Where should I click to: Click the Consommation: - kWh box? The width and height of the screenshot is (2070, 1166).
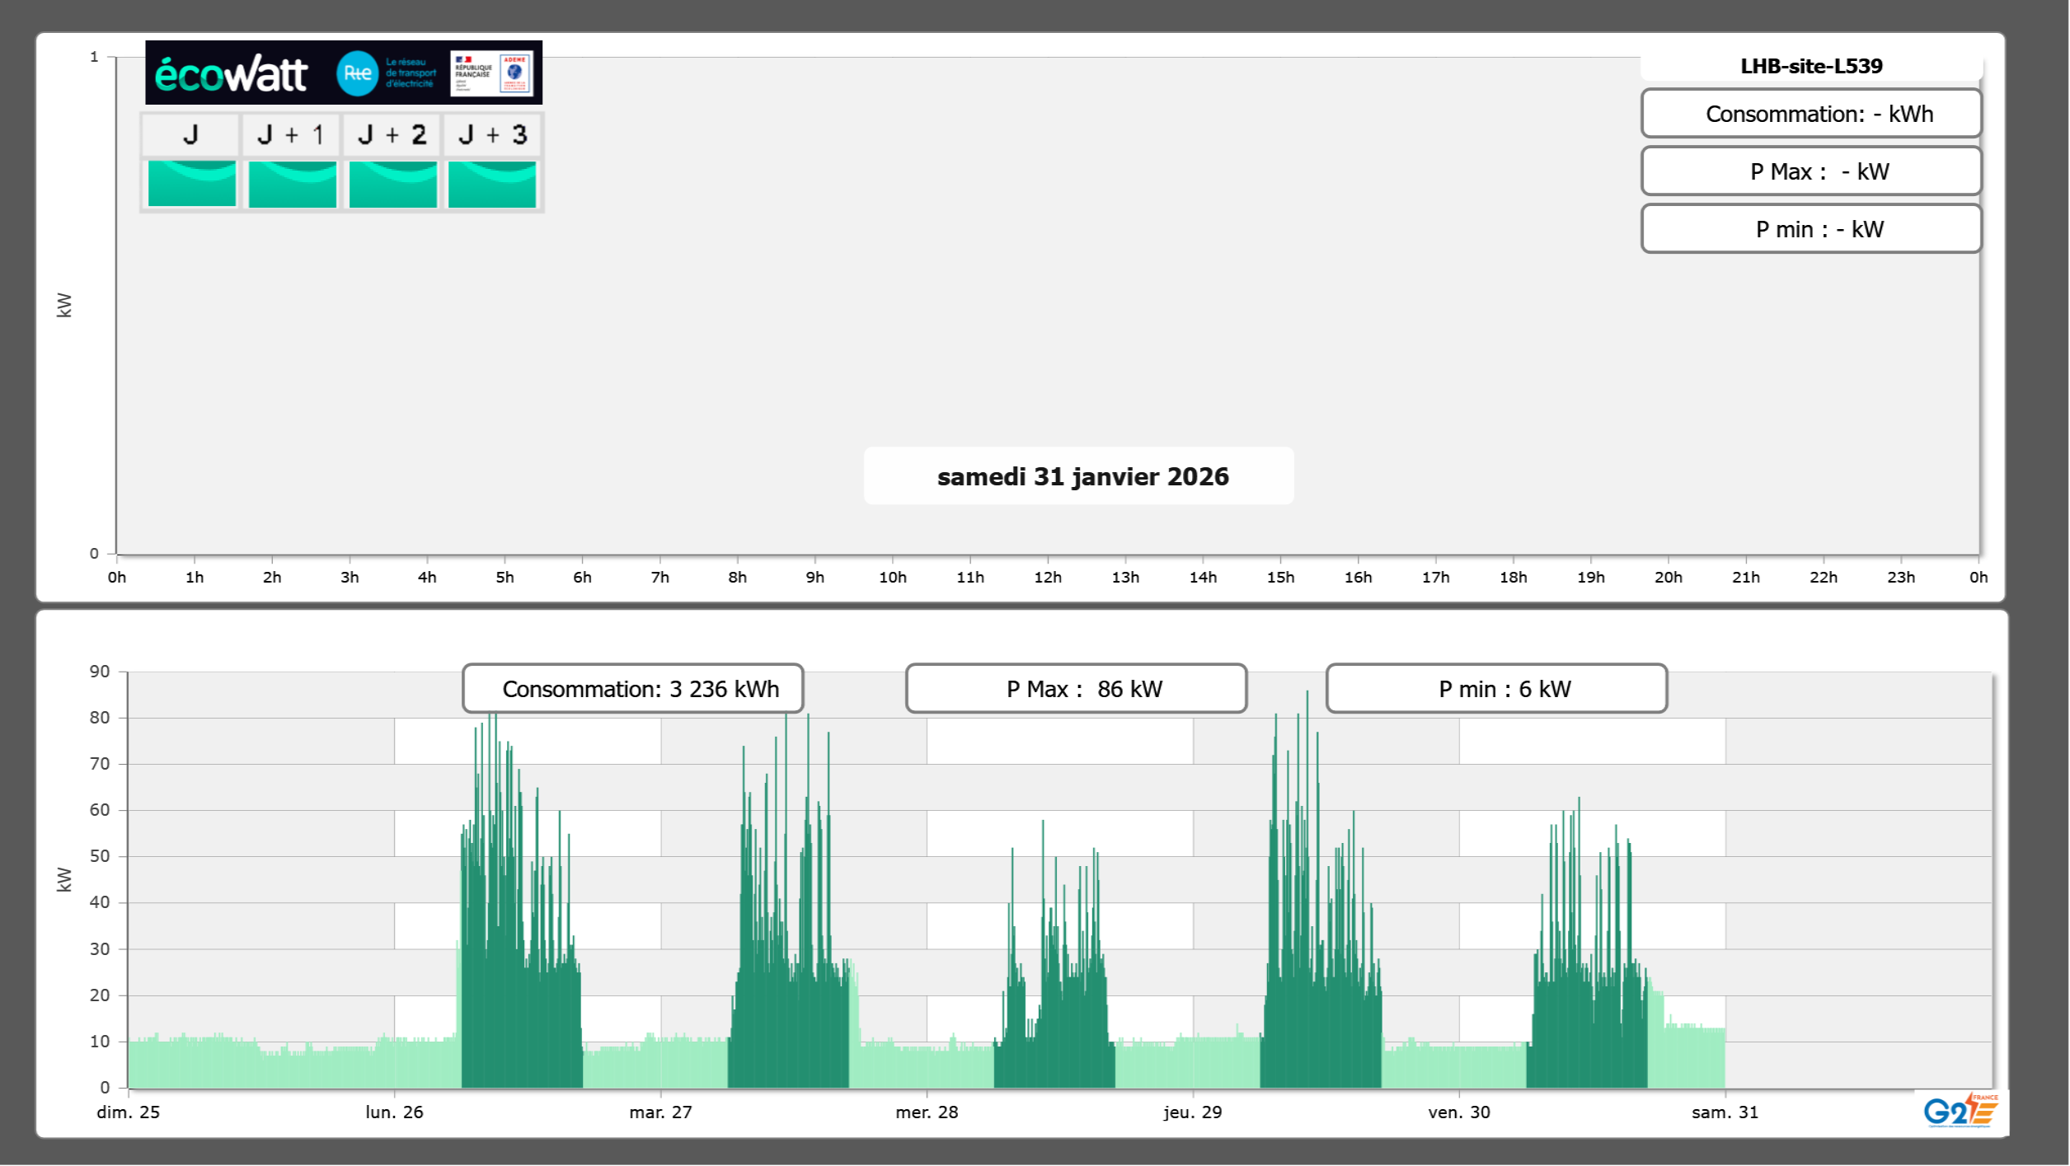[1810, 114]
